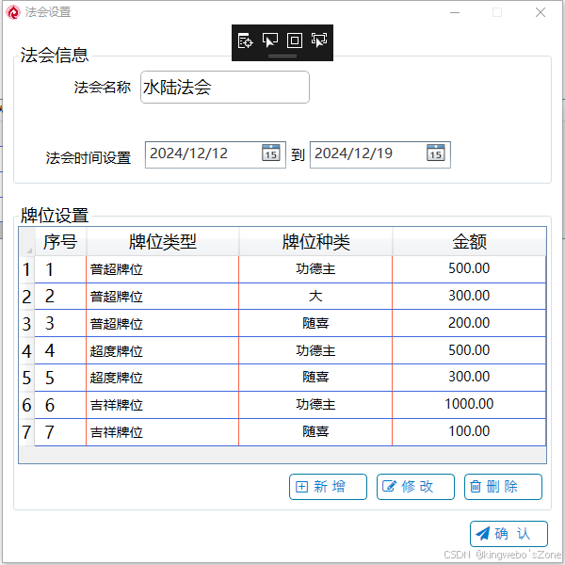Click sequence number cell 7 in 序号 column

(x=60, y=432)
